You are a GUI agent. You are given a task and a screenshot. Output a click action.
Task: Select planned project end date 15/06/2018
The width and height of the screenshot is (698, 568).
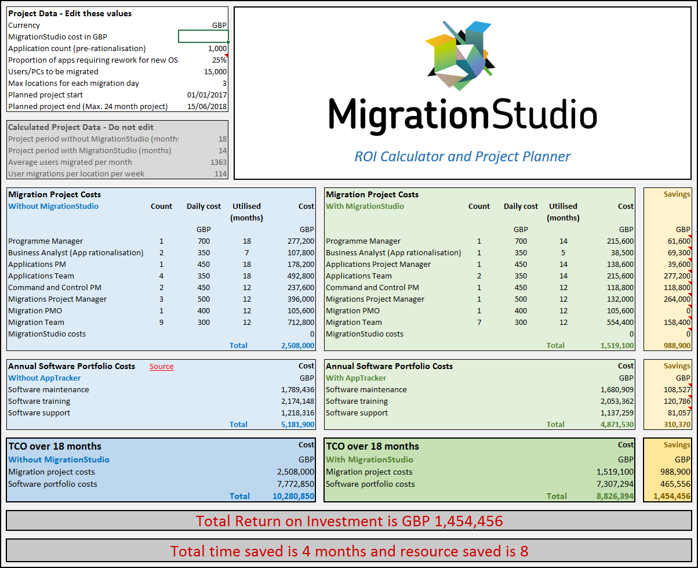coord(207,107)
